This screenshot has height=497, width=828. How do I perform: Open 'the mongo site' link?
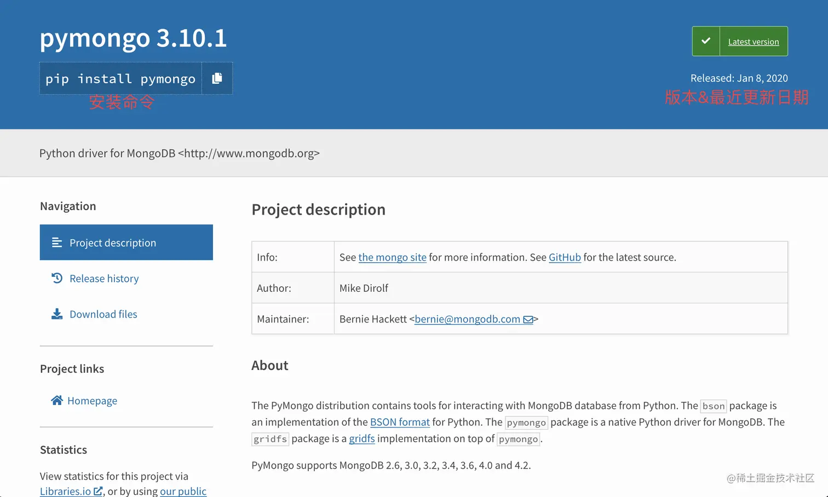click(392, 257)
